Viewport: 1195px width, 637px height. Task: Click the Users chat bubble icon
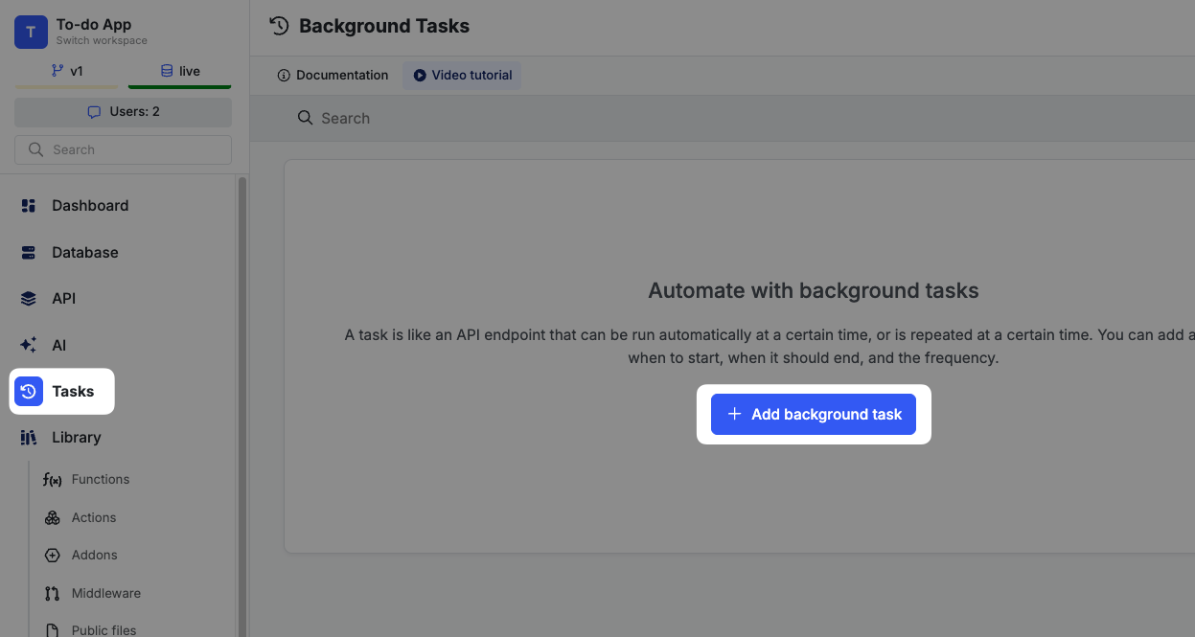(94, 112)
